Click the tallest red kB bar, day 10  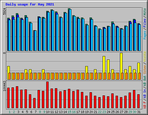pos(47,95)
